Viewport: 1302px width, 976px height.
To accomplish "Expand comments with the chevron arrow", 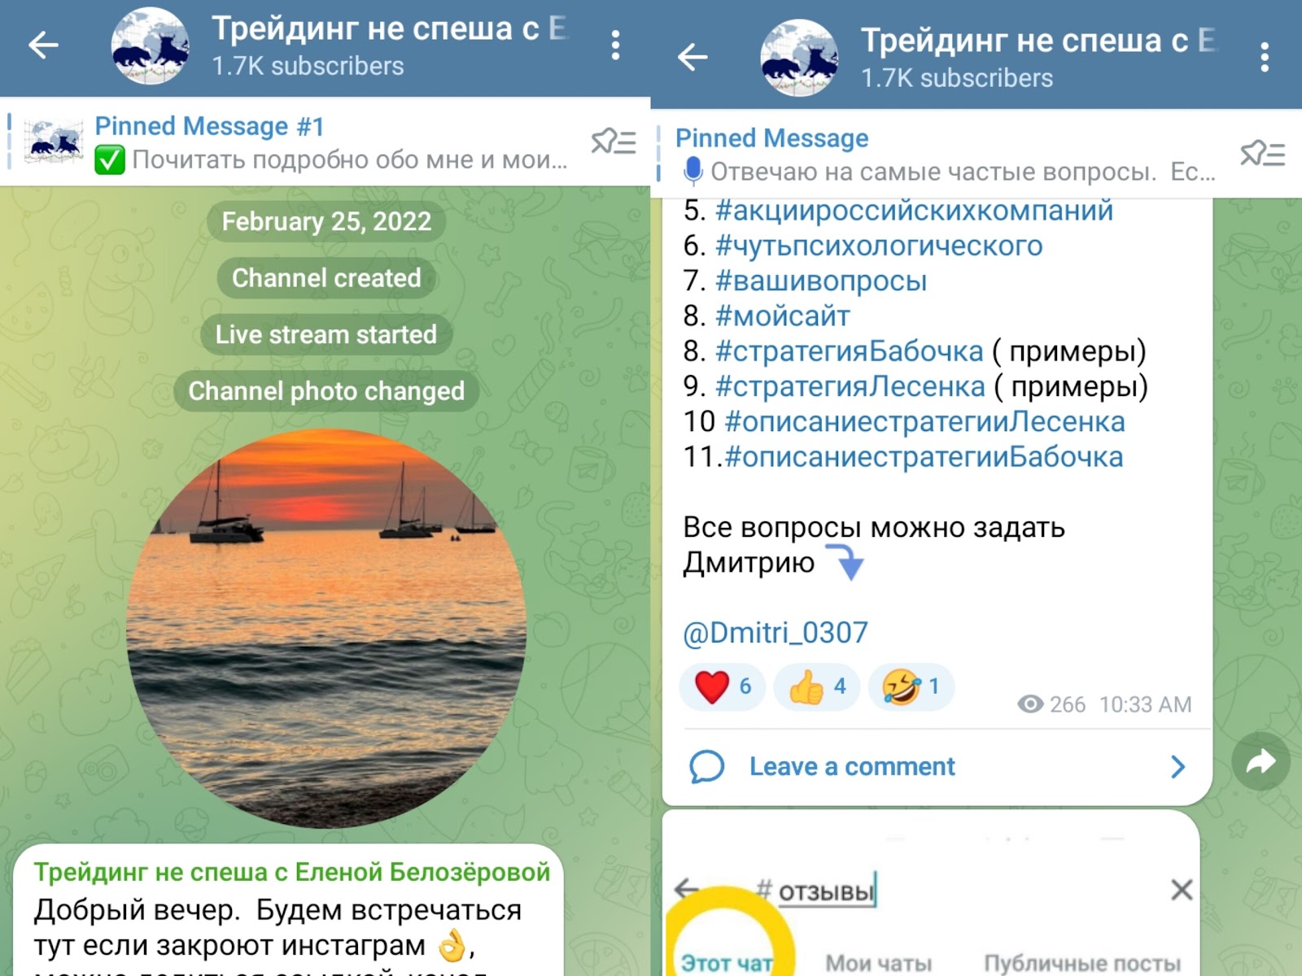I will click(x=1177, y=766).
